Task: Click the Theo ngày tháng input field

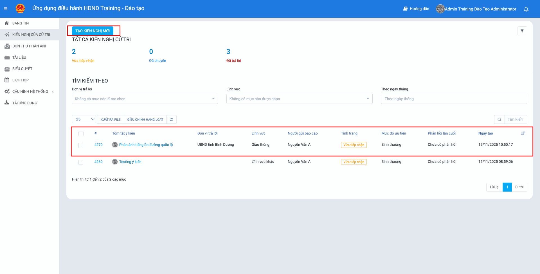Action: pos(454,99)
